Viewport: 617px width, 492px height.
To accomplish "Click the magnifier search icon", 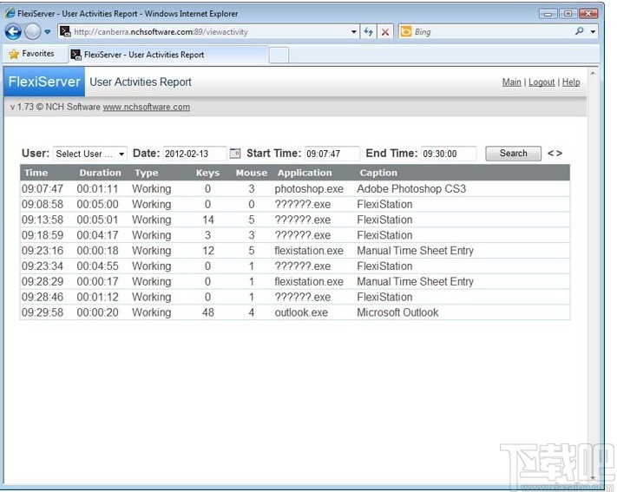I will pyautogui.click(x=579, y=31).
